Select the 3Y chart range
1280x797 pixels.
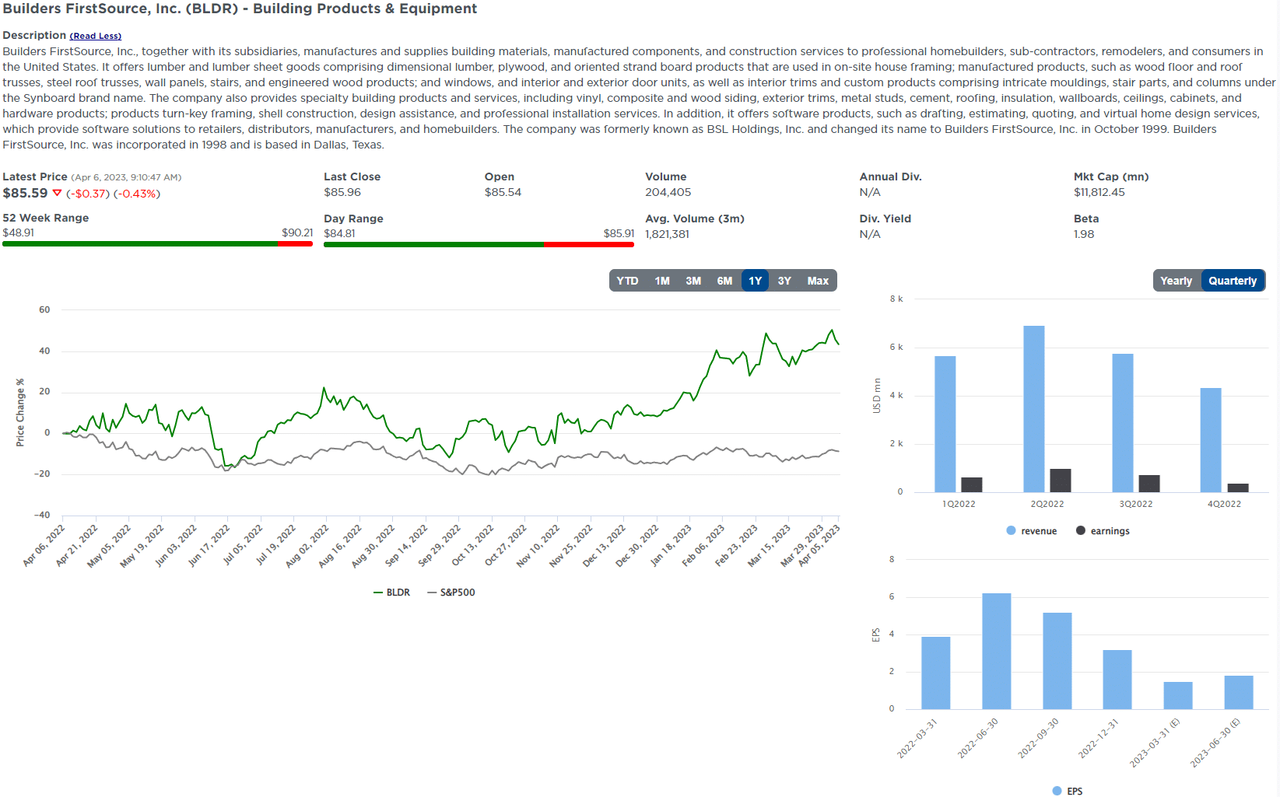pos(784,281)
